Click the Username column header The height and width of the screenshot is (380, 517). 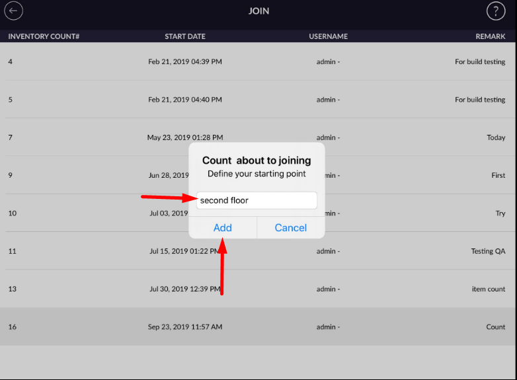pyautogui.click(x=328, y=36)
